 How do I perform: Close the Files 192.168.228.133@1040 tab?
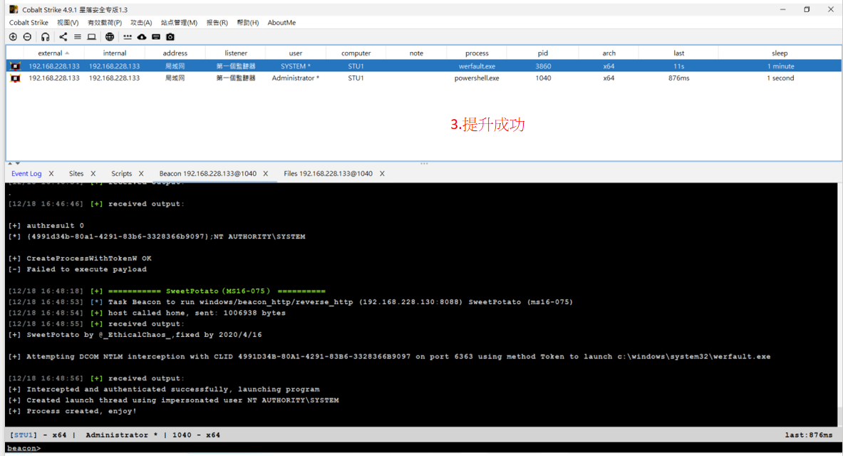382,174
